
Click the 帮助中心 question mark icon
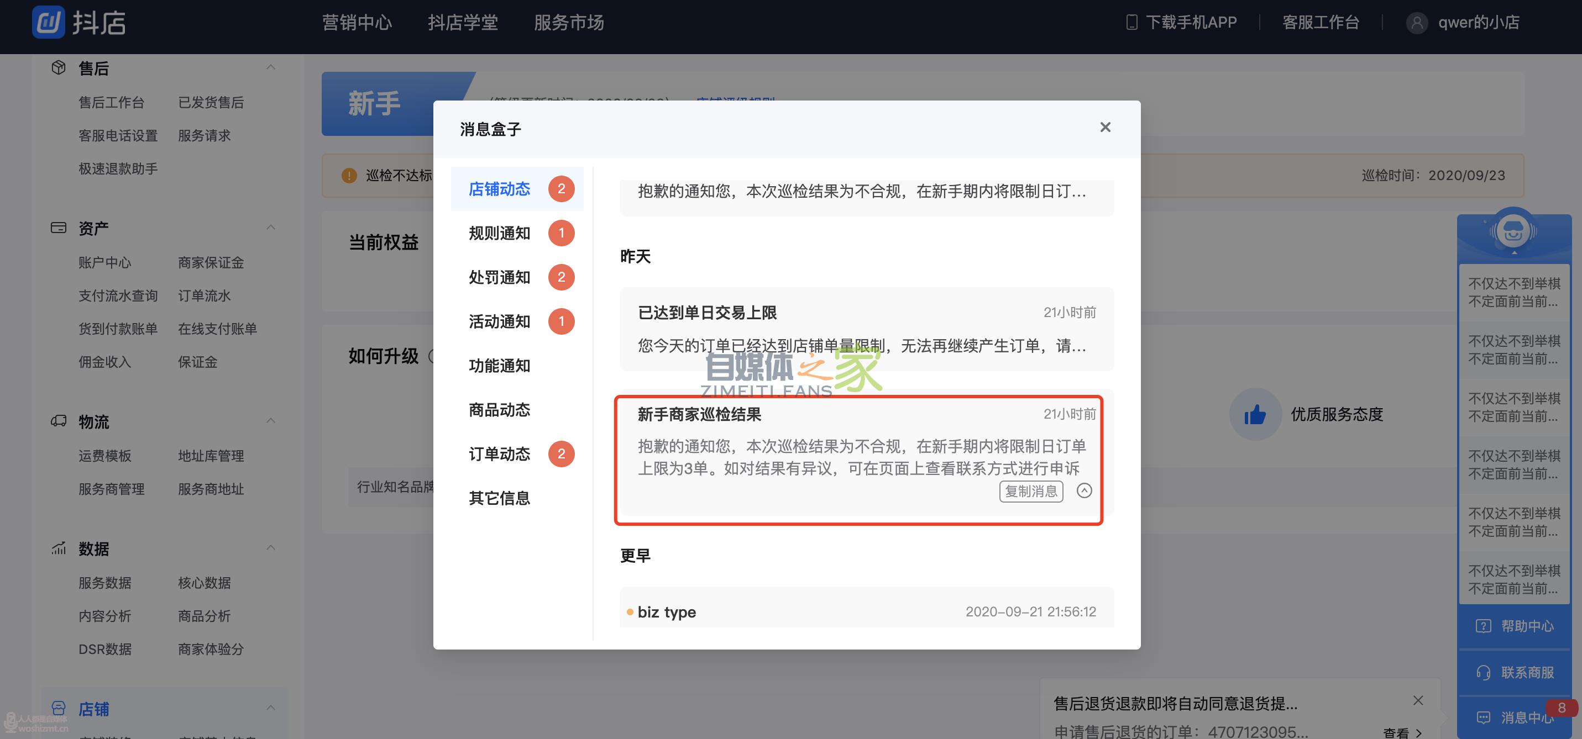[1483, 625]
